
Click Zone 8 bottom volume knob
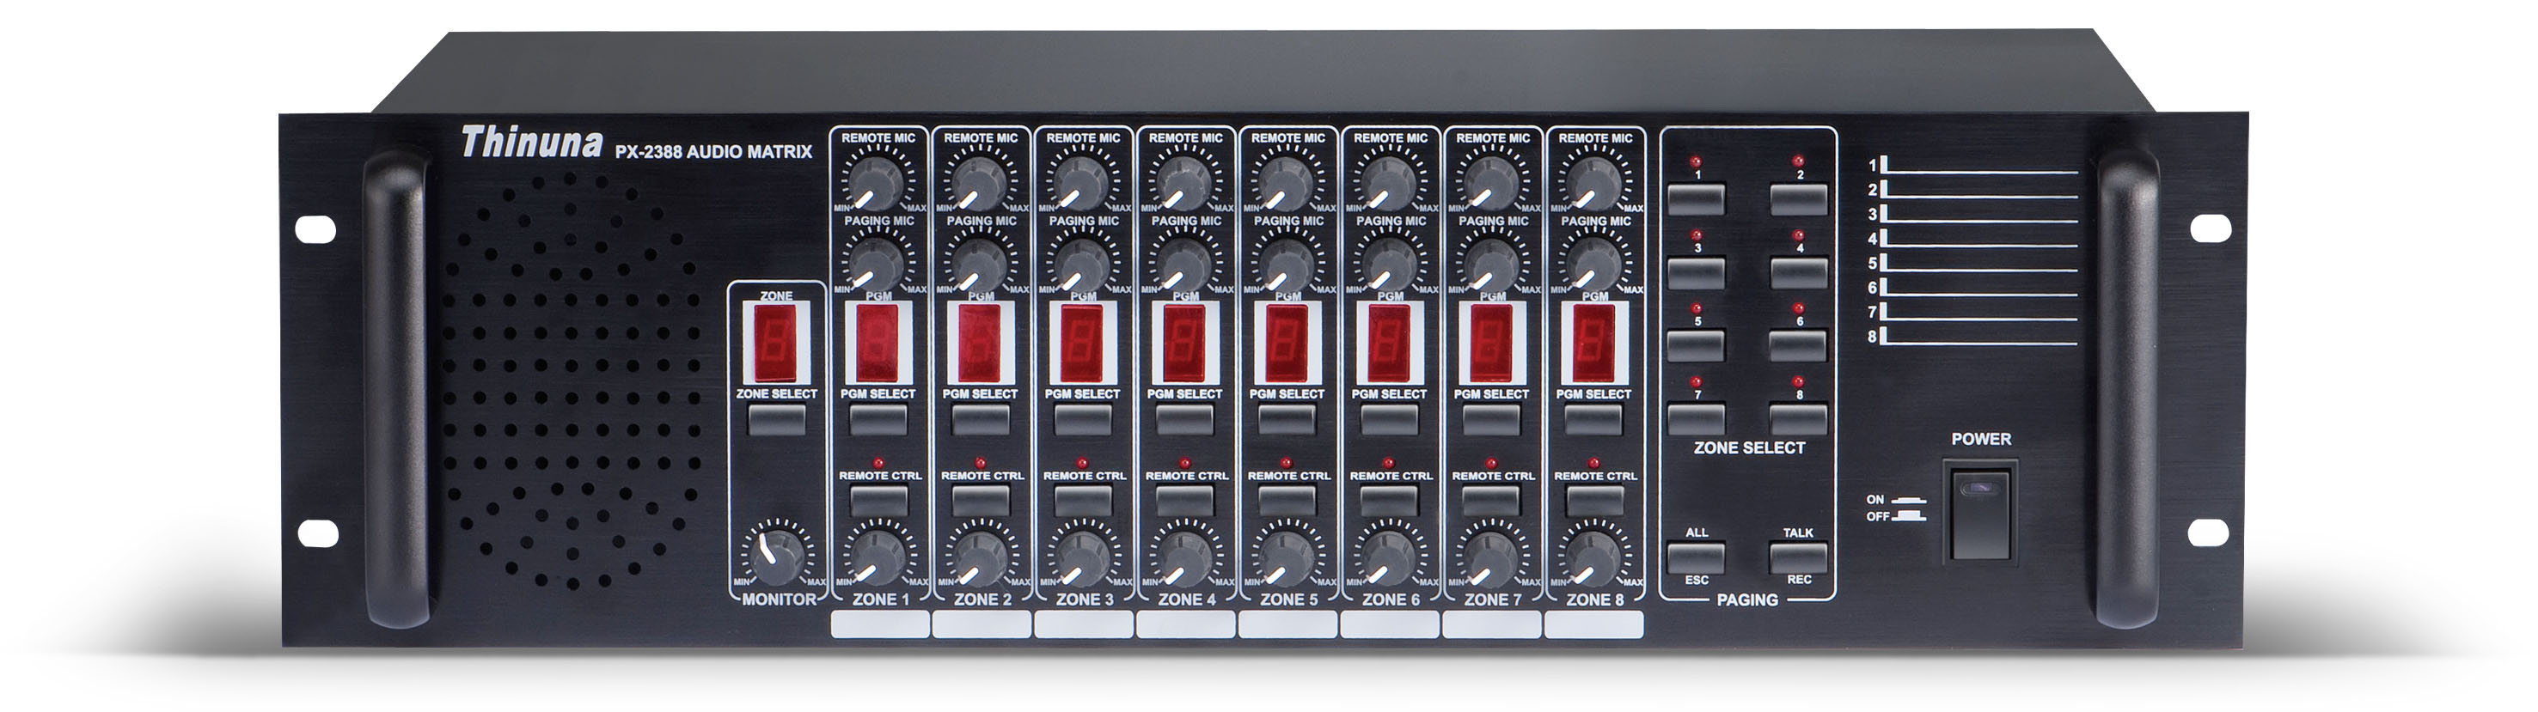[1593, 557]
